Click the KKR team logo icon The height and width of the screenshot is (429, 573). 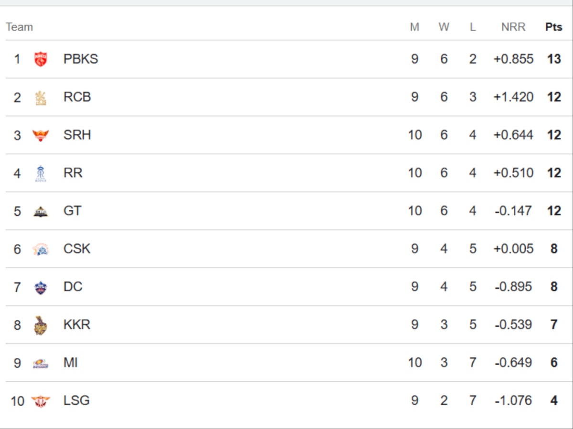[x=41, y=325]
